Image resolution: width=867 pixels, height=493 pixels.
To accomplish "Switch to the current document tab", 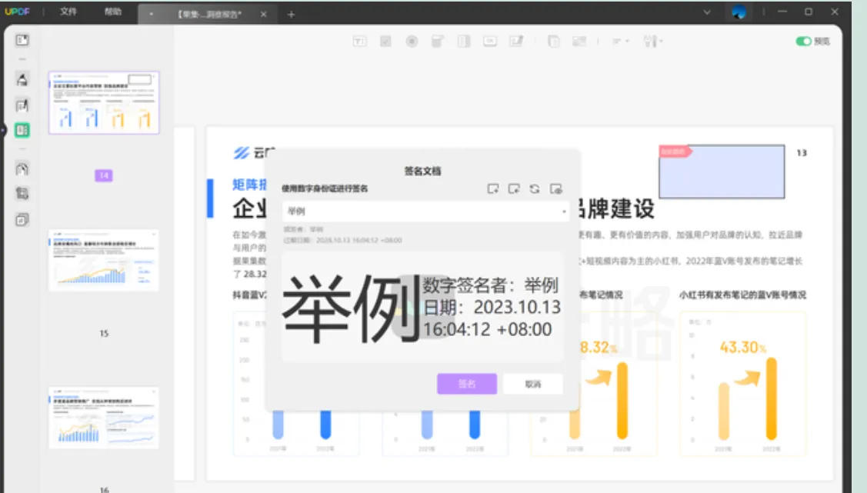I will tap(209, 15).
